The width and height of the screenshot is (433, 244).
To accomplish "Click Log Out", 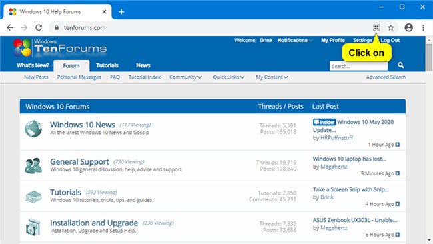I will pos(390,41).
